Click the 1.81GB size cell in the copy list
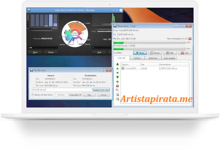 [144, 68]
